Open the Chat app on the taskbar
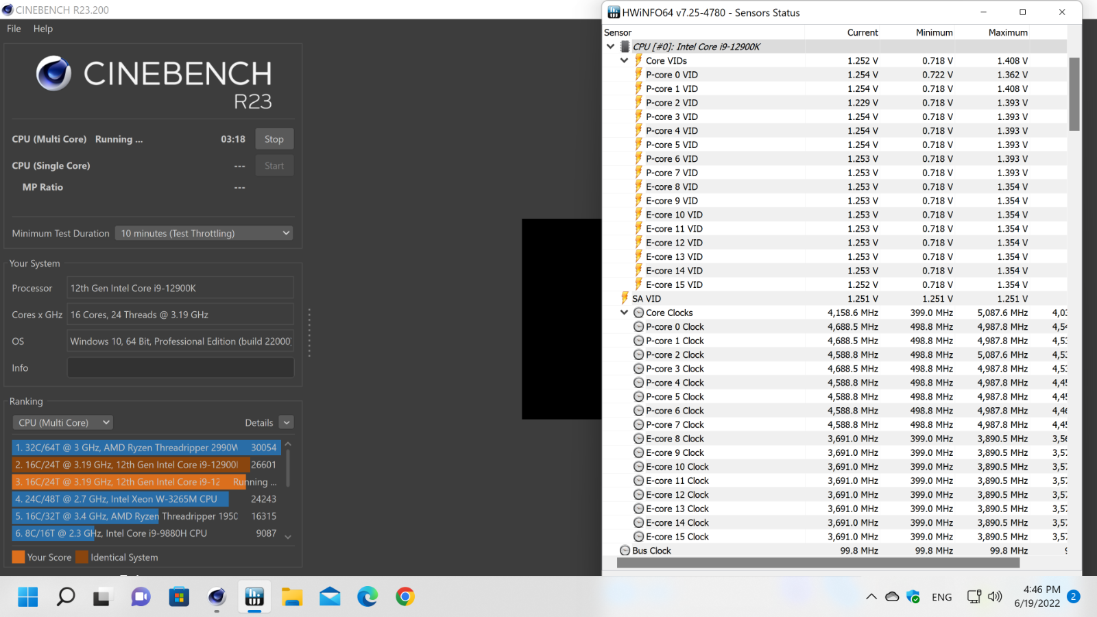This screenshot has width=1097, height=617. pos(141,596)
